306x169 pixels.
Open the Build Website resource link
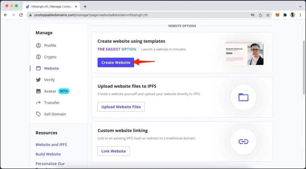coord(48,154)
